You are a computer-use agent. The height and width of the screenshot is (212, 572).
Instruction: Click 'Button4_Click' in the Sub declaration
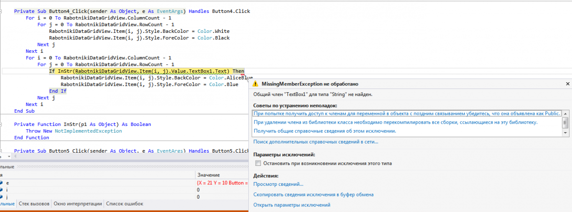click(69, 11)
